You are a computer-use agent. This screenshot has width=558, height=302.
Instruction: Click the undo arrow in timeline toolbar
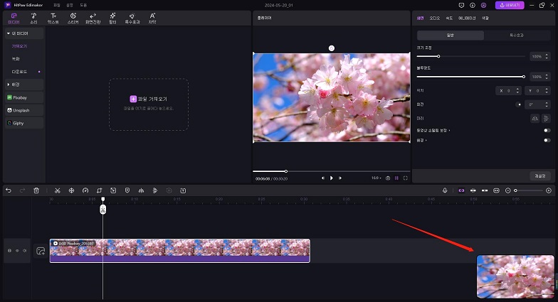coord(9,190)
